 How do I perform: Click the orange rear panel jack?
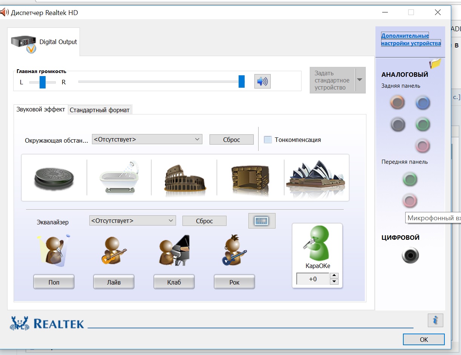[397, 102]
